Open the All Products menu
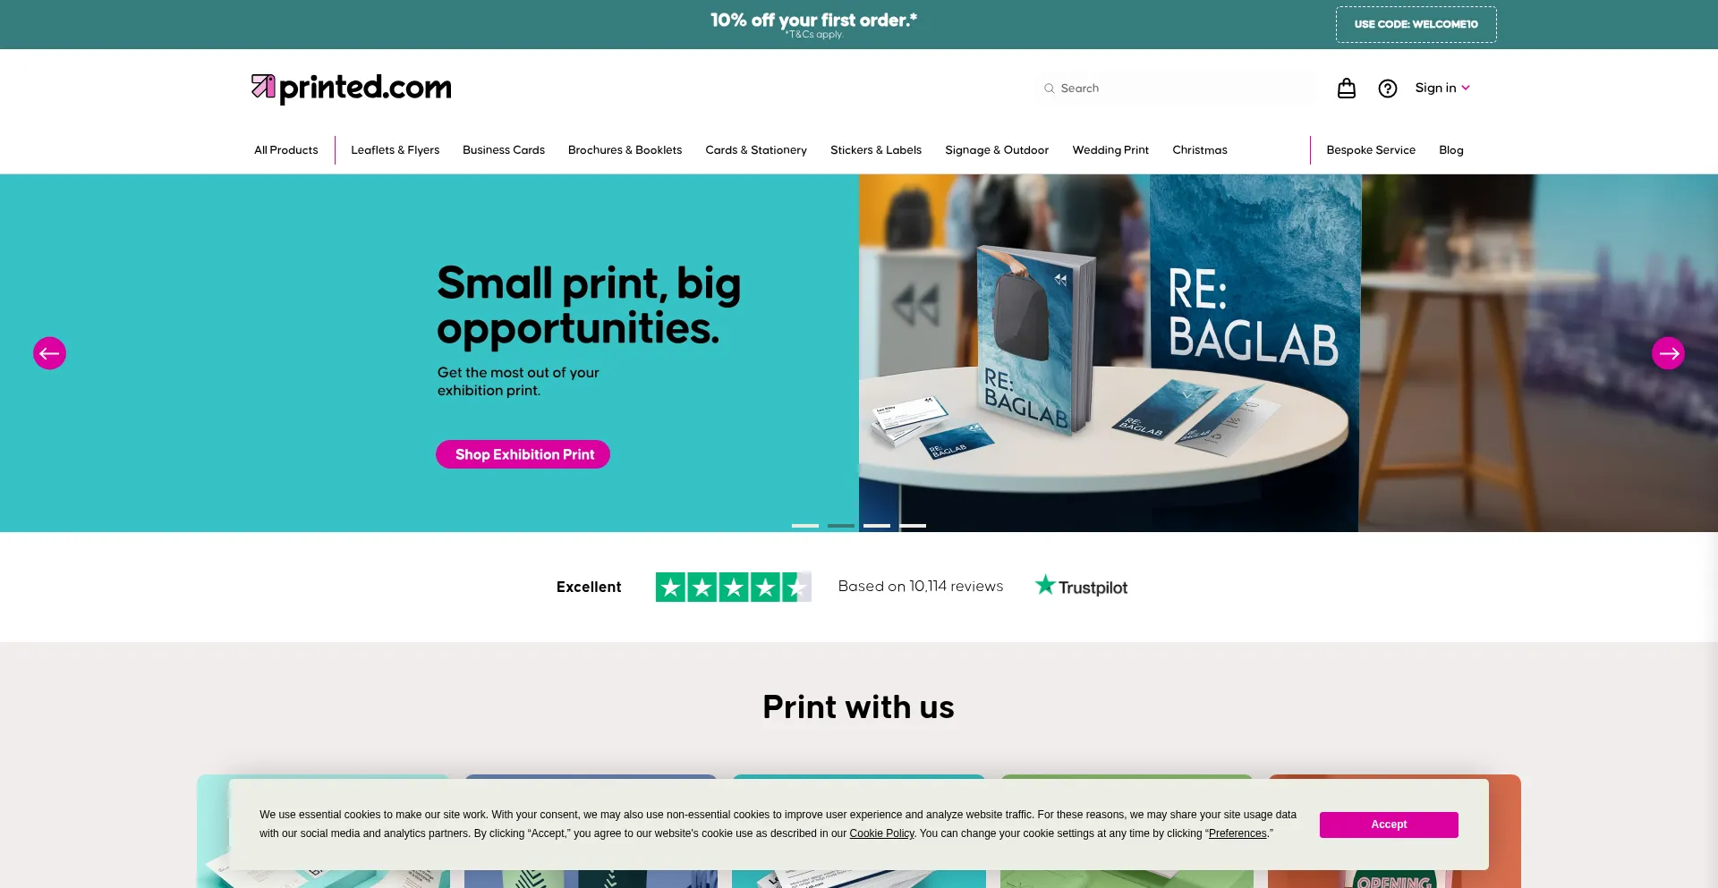 pos(286,150)
